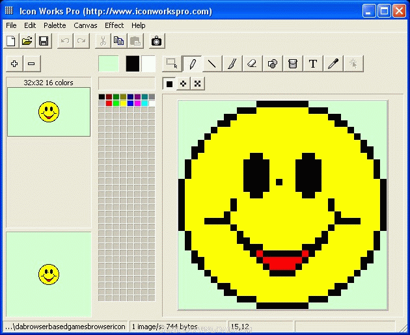
Task: Open the Effect menu
Action: 115,25
